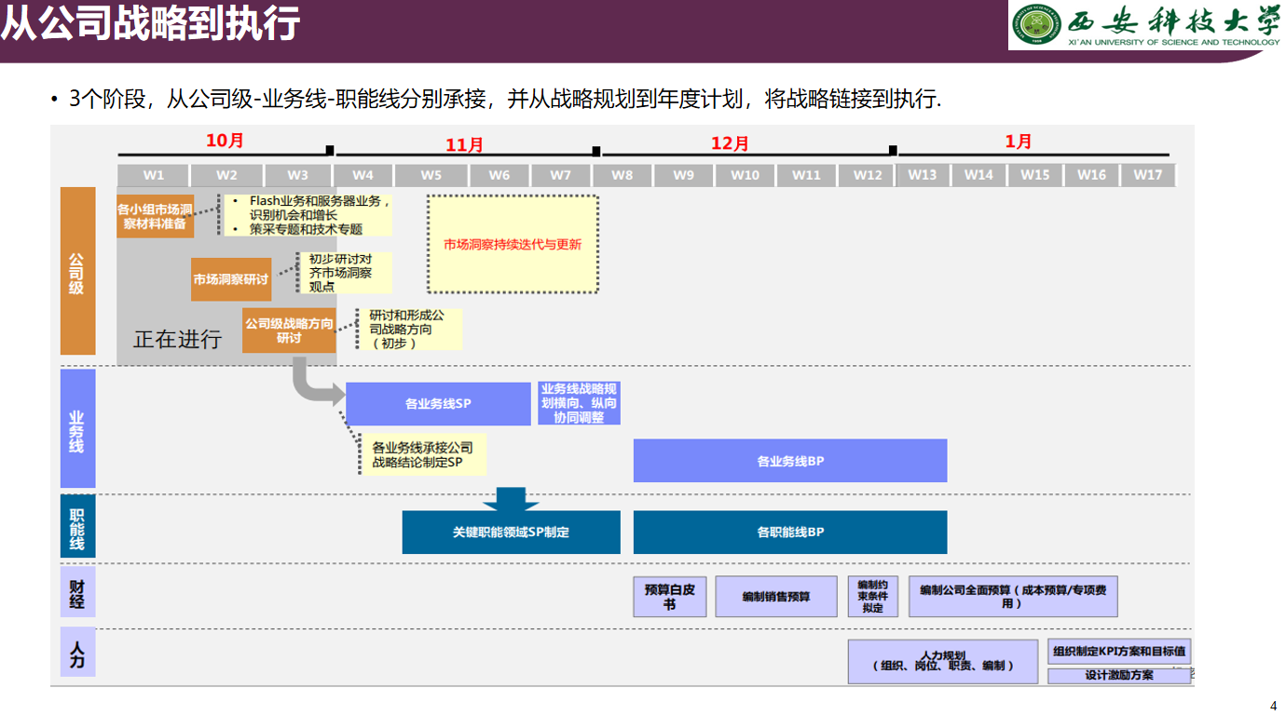The height and width of the screenshot is (715, 1286).
Task: Click the 各小组市场洞察材料准备 box
Action: click(155, 216)
